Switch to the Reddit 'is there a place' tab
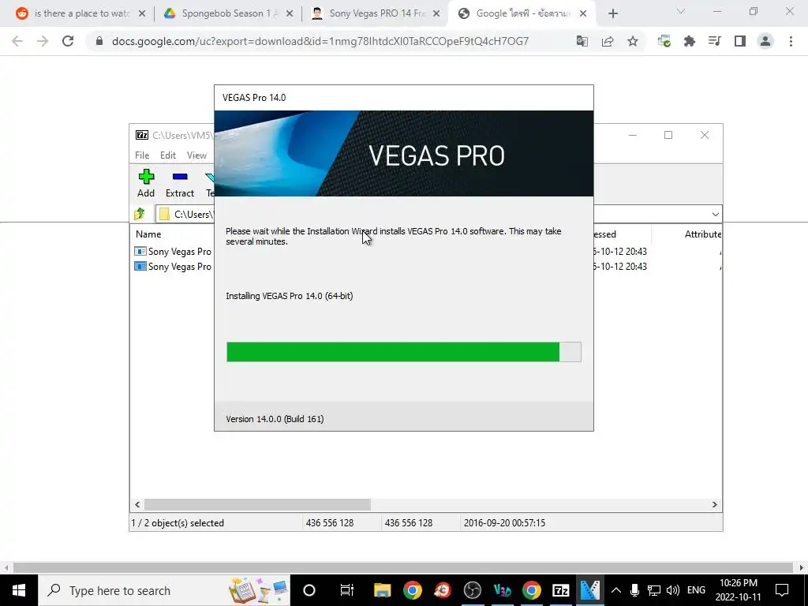Viewport: 808px width, 606px height. tap(81, 13)
